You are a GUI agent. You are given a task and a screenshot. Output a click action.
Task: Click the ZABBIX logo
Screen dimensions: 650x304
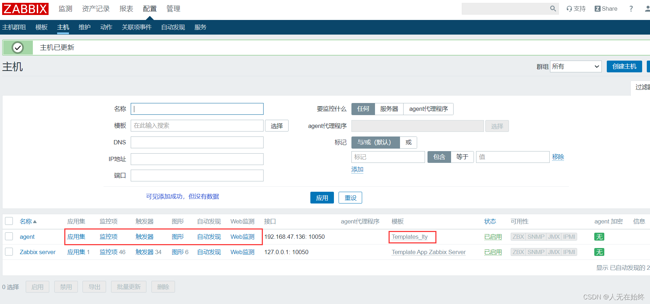[25, 9]
